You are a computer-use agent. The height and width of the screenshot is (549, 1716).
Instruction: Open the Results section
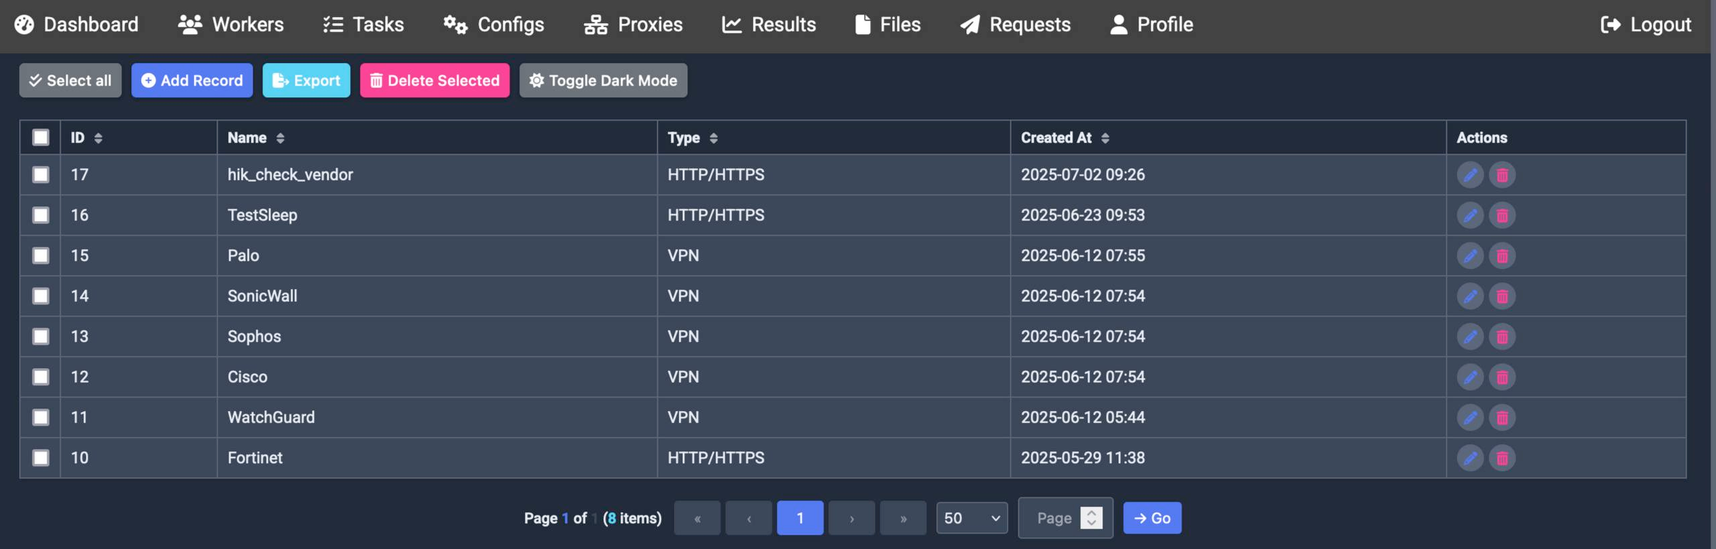pos(769,25)
